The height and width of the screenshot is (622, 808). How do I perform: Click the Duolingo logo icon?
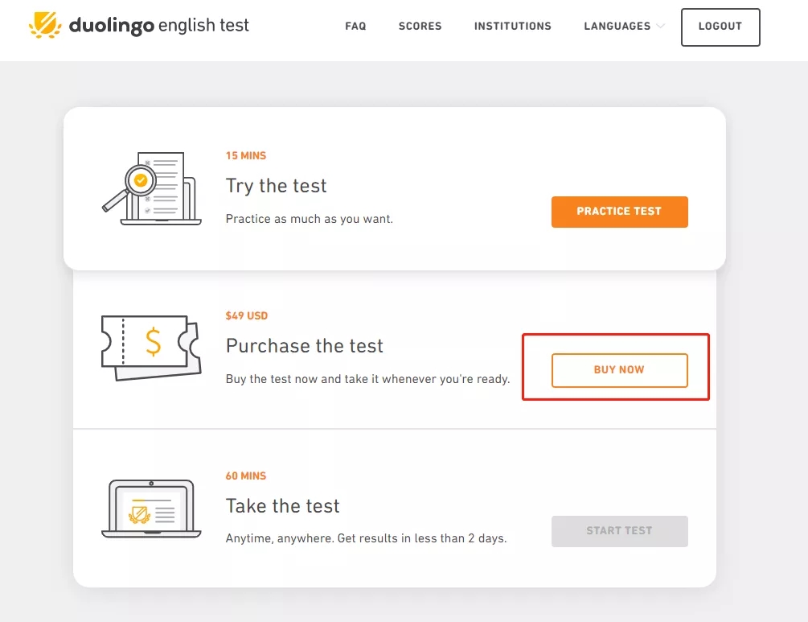pyautogui.click(x=45, y=26)
